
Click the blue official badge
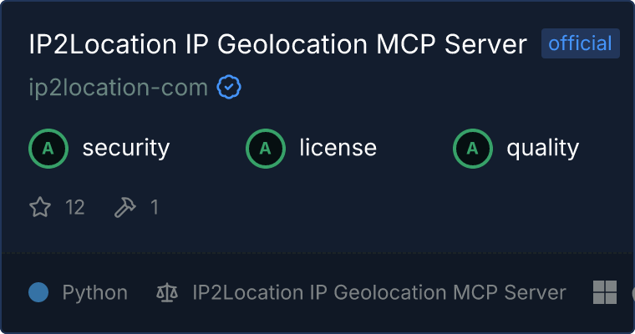(x=580, y=43)
